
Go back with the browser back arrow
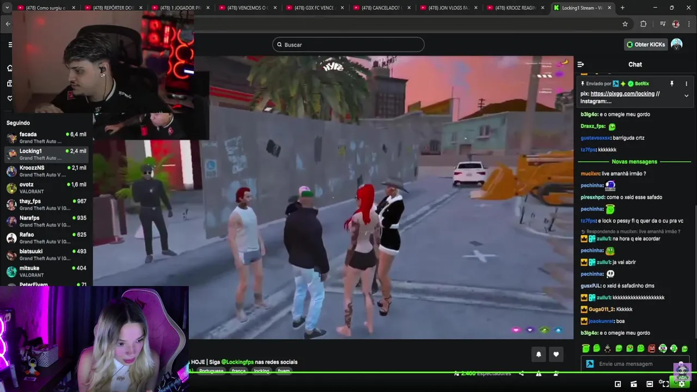(8, 24)
